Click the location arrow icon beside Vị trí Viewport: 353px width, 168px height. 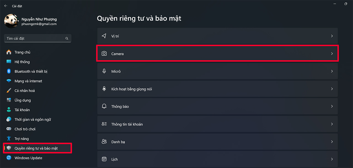point(104,36)
